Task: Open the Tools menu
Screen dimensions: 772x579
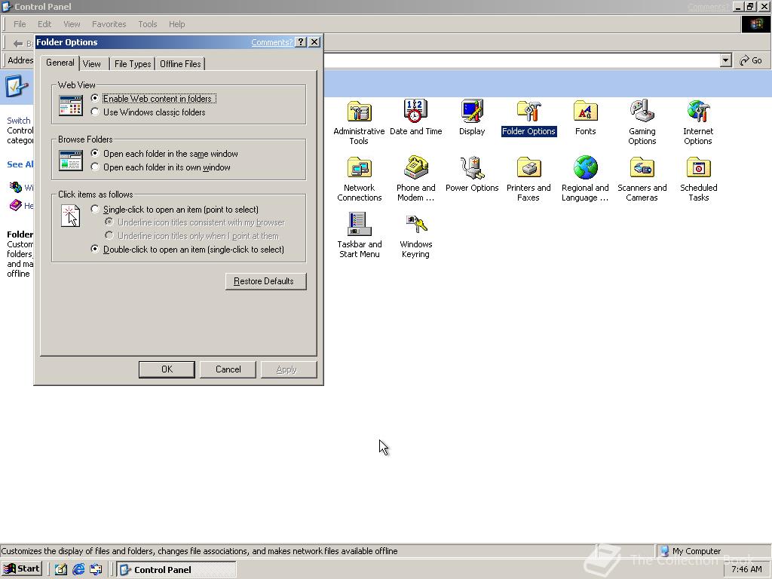Action: (x=147, y=24)
